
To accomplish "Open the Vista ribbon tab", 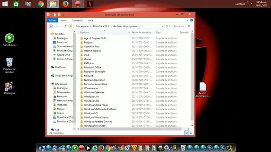I will (90, 20).
